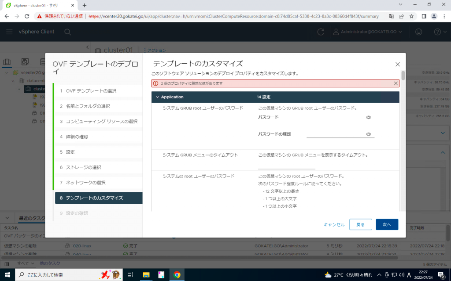Open the vSphere Client hamburger menu
This screenshot has height=281, width=451.
(x=9, y=32)
